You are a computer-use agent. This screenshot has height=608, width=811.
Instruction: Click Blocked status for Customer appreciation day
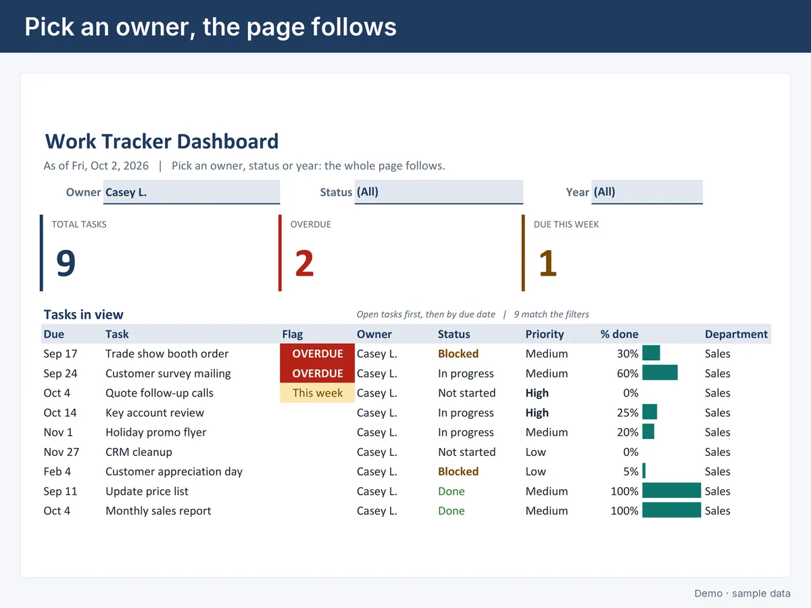458,471
